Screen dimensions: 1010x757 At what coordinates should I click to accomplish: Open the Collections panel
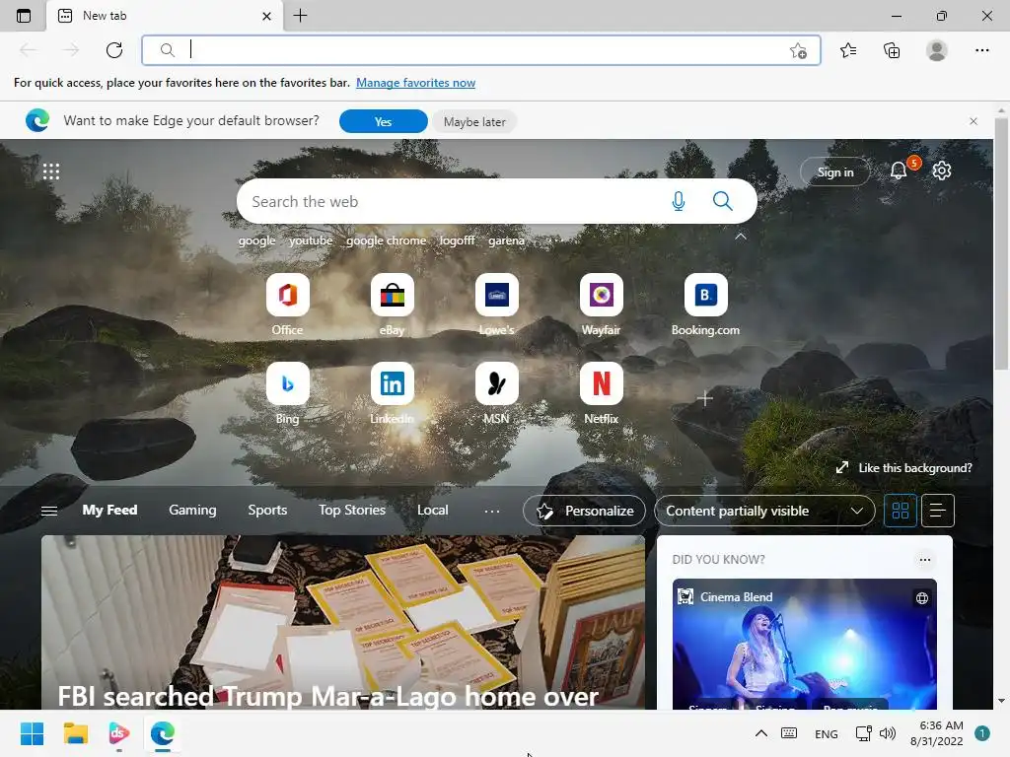click(x=892, y=50)
